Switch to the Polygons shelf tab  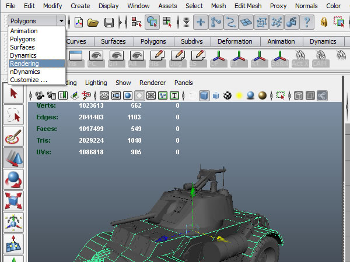pos(153,41)
